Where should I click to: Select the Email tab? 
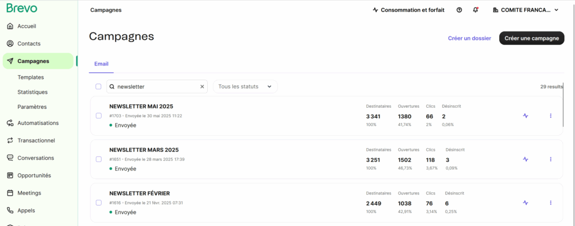pos(101,64)
